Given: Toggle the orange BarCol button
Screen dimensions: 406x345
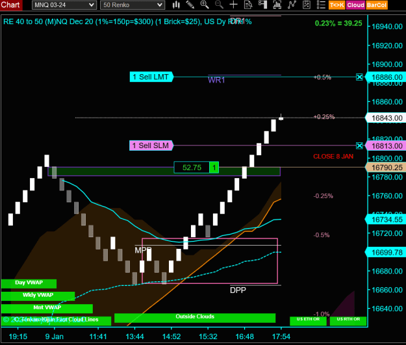Looking at the screenshot, I should point(377,5).
